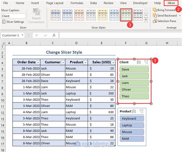Screen dimensions: 182x152
Task: Open the View tab
Action: 123,3
